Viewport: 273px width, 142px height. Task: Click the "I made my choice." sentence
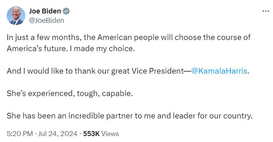coord(102,49)
